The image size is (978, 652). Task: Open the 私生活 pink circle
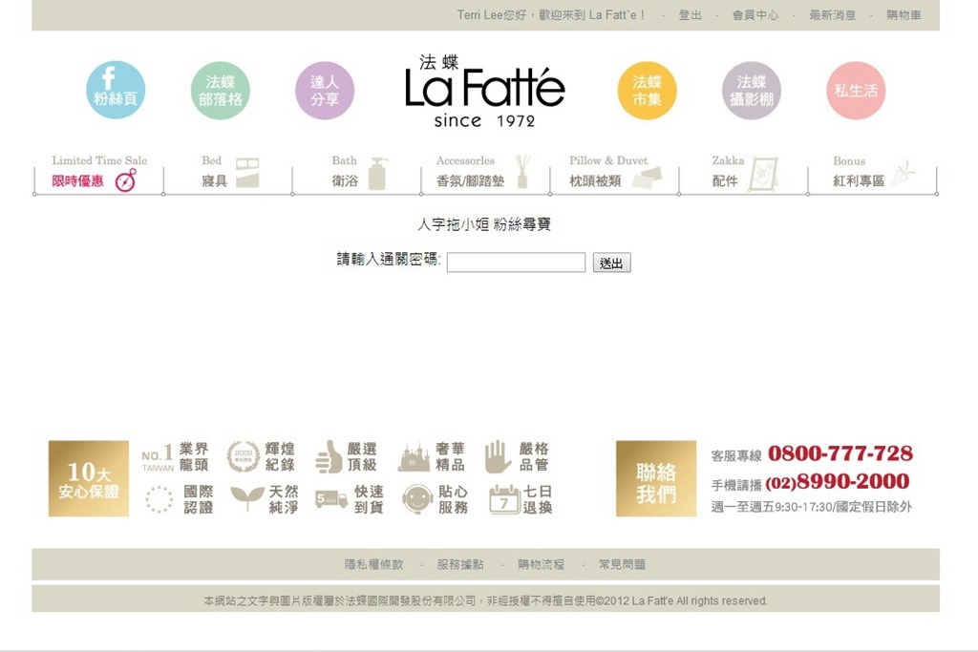pos(856,91)
